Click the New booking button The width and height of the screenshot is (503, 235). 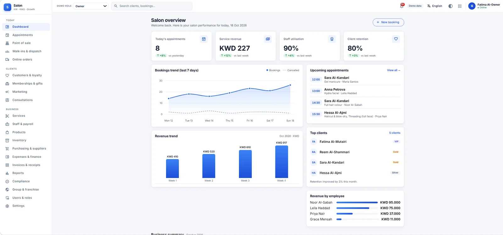coord(388,22)
